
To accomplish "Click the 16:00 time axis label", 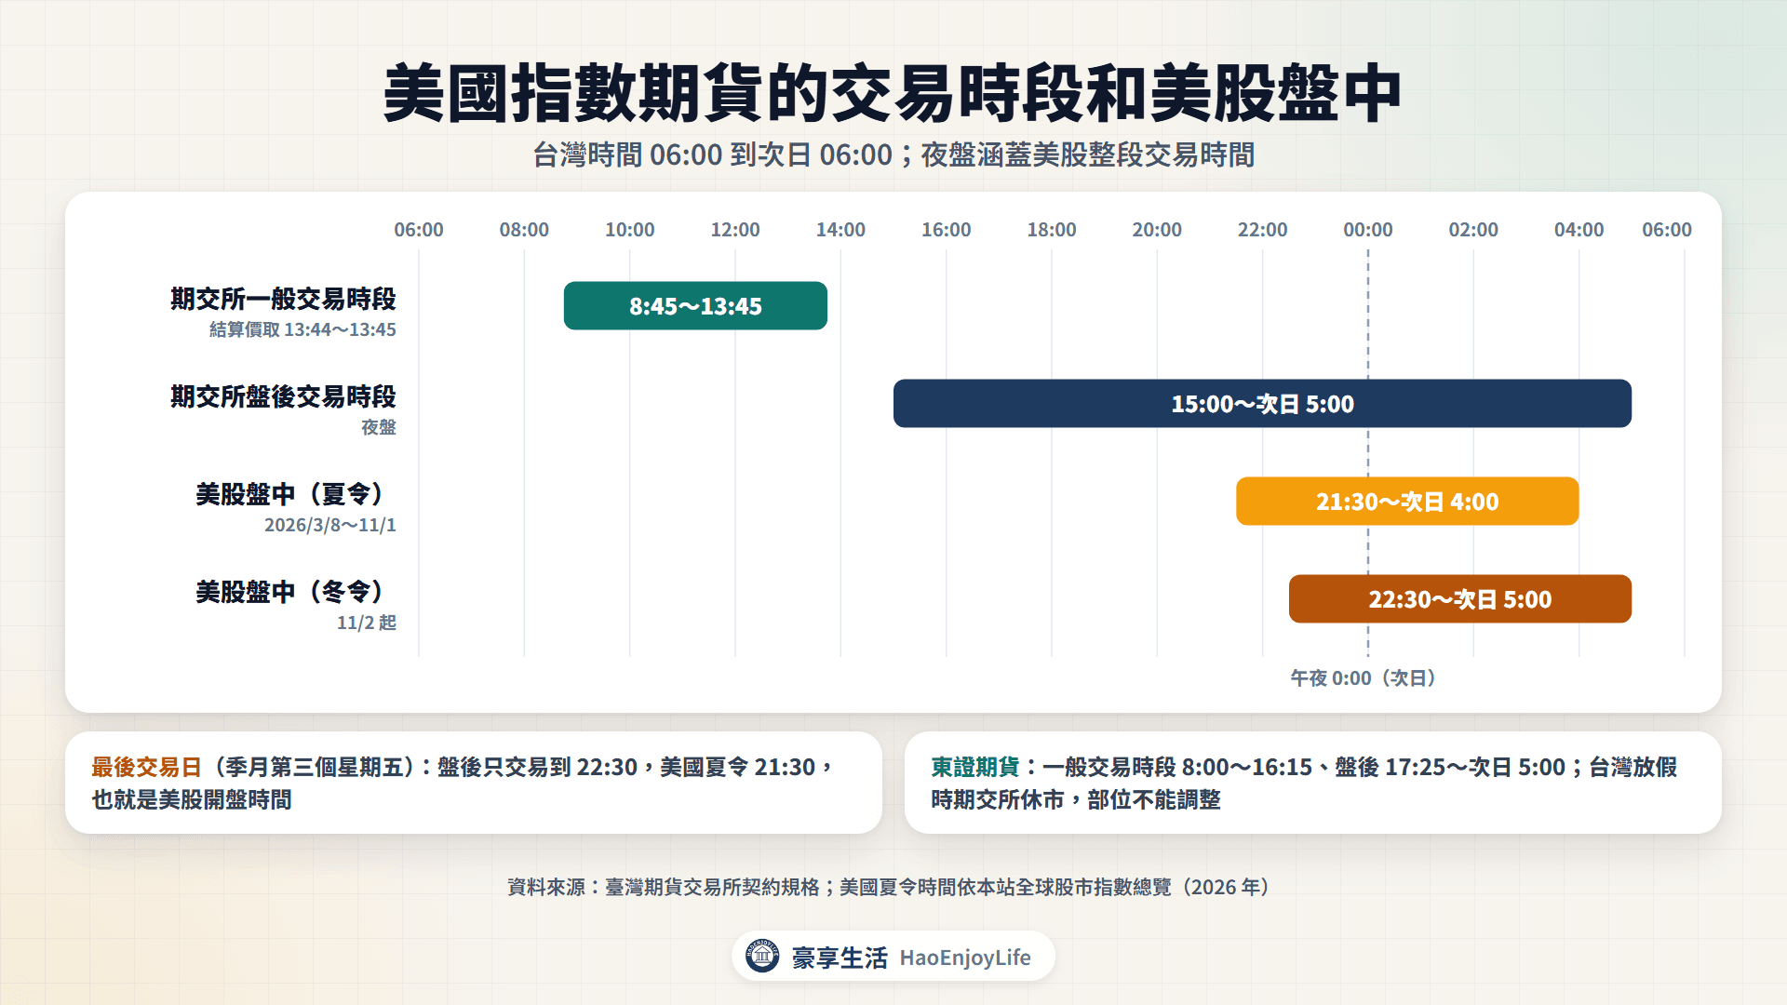I will pyautogui.click(x=947, y=230).
